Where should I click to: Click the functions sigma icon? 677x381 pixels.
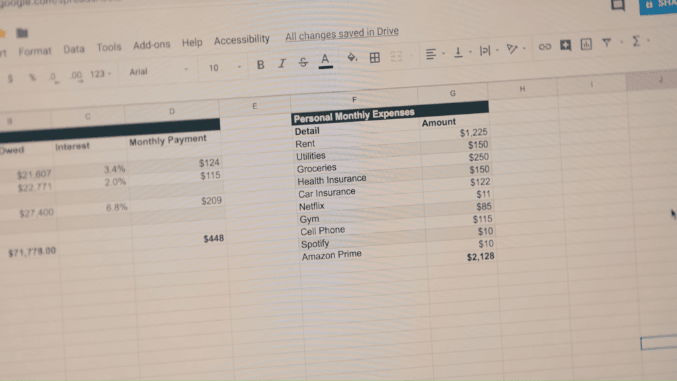pyautogui.click(x=636, y=42)
